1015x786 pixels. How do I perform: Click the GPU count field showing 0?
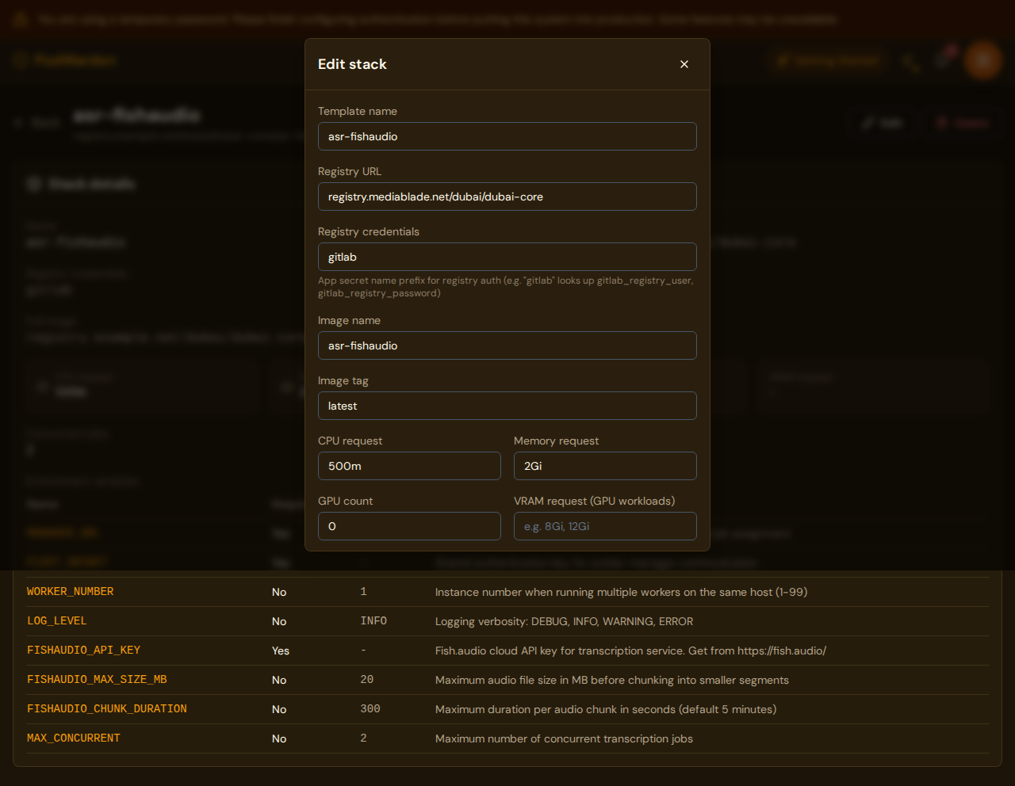(409, 526)
